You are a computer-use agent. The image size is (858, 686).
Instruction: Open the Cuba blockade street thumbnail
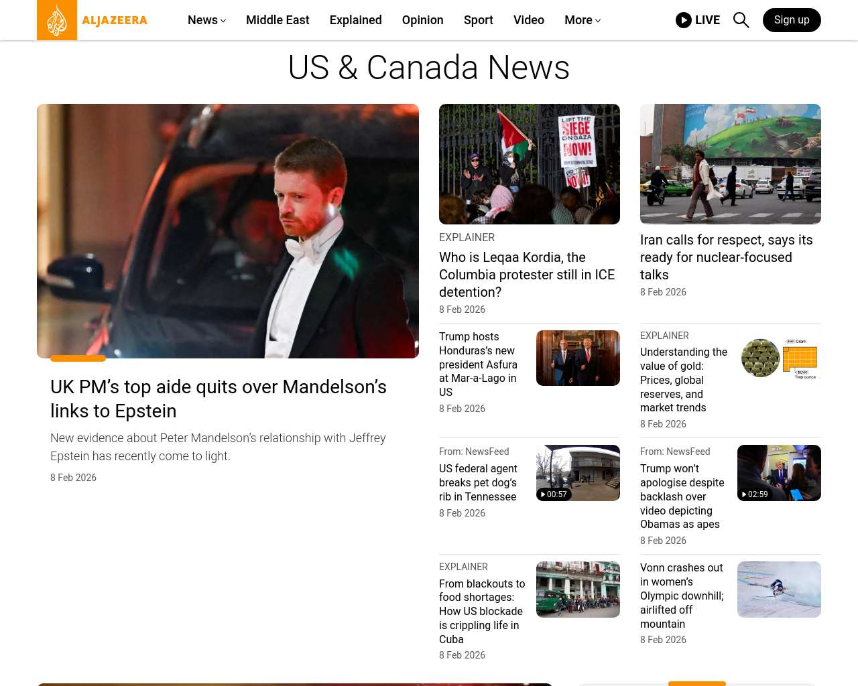577,590
